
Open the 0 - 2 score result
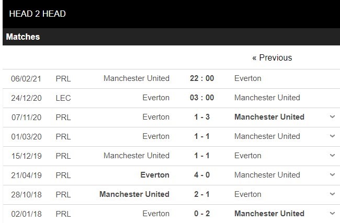202,214
